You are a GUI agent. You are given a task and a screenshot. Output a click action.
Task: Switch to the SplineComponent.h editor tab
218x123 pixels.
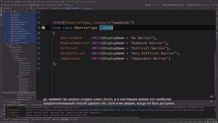tap(73, 8)
